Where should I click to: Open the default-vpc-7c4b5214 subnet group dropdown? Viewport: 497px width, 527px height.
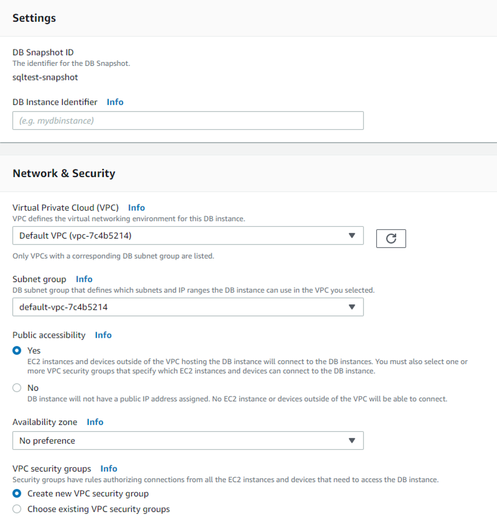coord(188,307)
